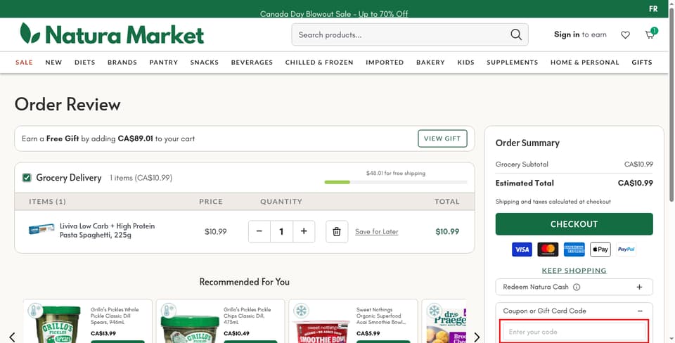Image resolution: width=675 pixels, height=343 pixels.
Task: Delete Liviva pasta with trash icon
Action: coord(337,231)
